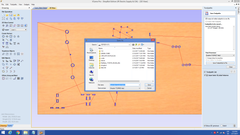The image size is (240, 135).
Task: Enable Output direct to machine checkbox
Action: click(x=207, y=58)
